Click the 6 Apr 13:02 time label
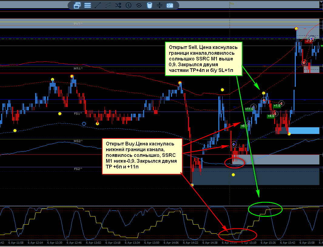 (94, 243)
